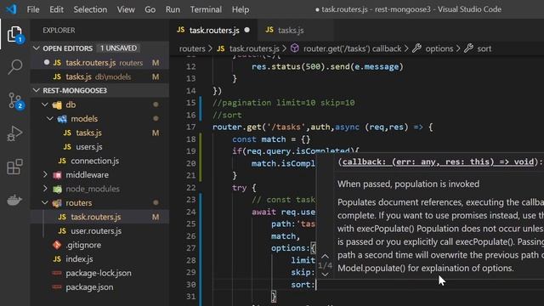Collapse the routers folder
The image size is (544, 306).
(45, 202)
